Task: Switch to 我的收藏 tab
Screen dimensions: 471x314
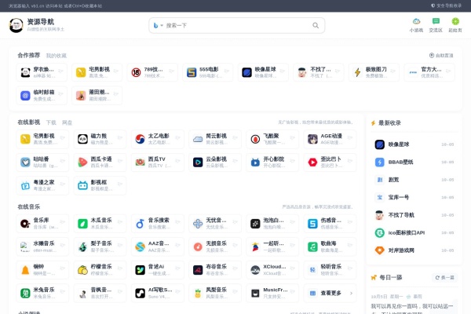Action: click(x=57, y=56)
